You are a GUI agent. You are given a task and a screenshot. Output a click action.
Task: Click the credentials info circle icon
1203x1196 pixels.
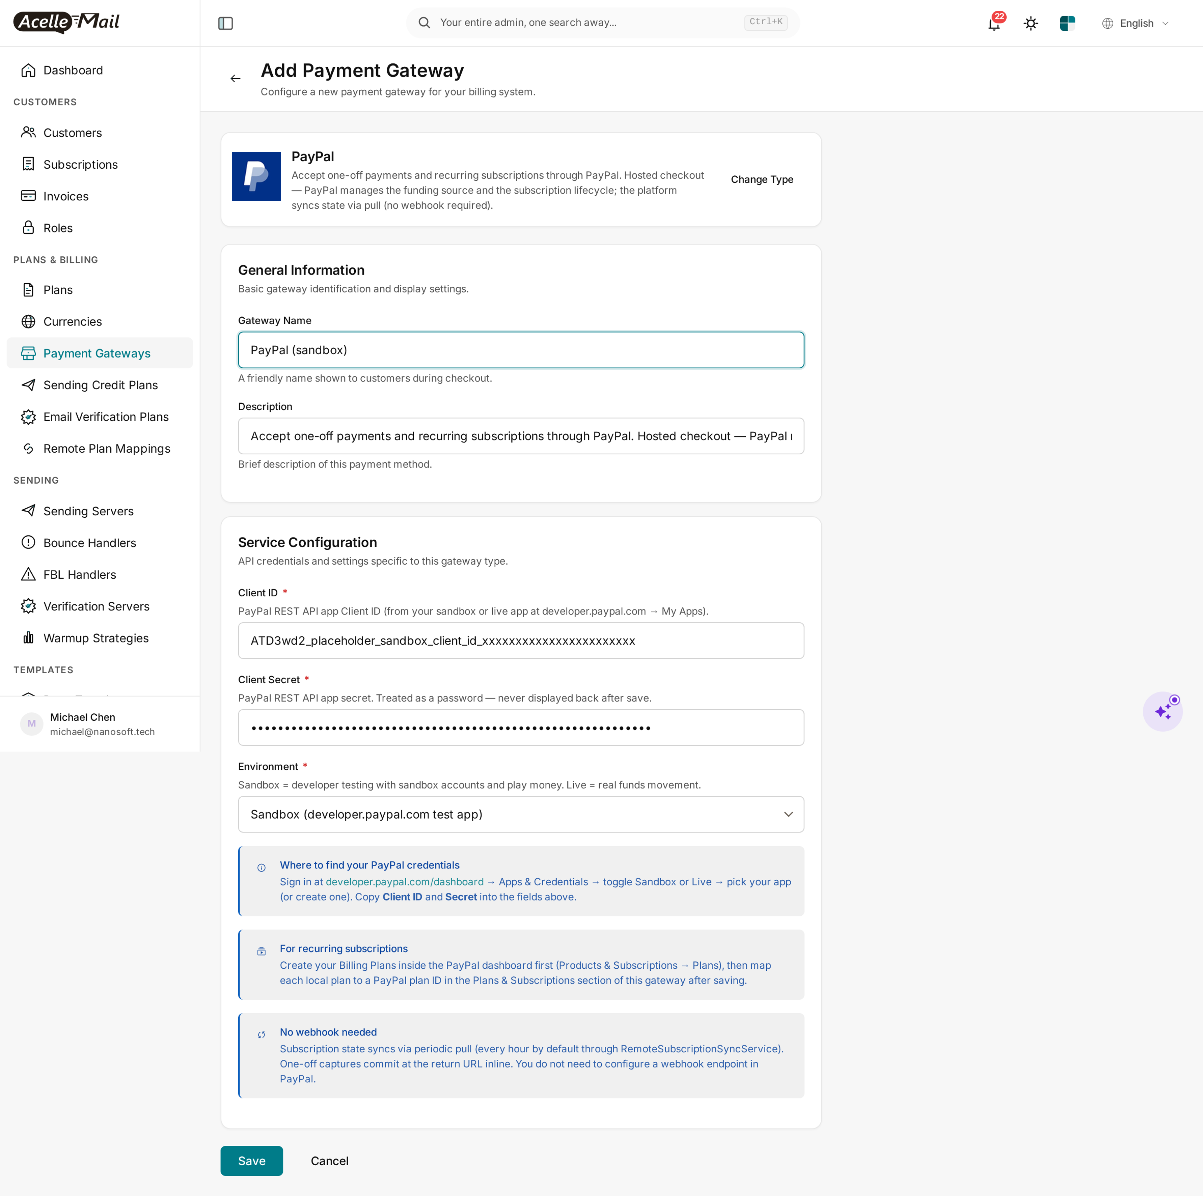[x=262, y=867]
